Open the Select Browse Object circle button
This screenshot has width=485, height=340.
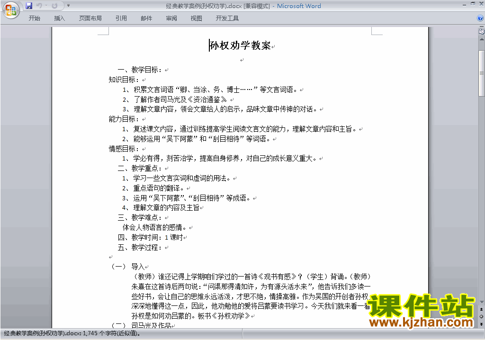[481, 316]
